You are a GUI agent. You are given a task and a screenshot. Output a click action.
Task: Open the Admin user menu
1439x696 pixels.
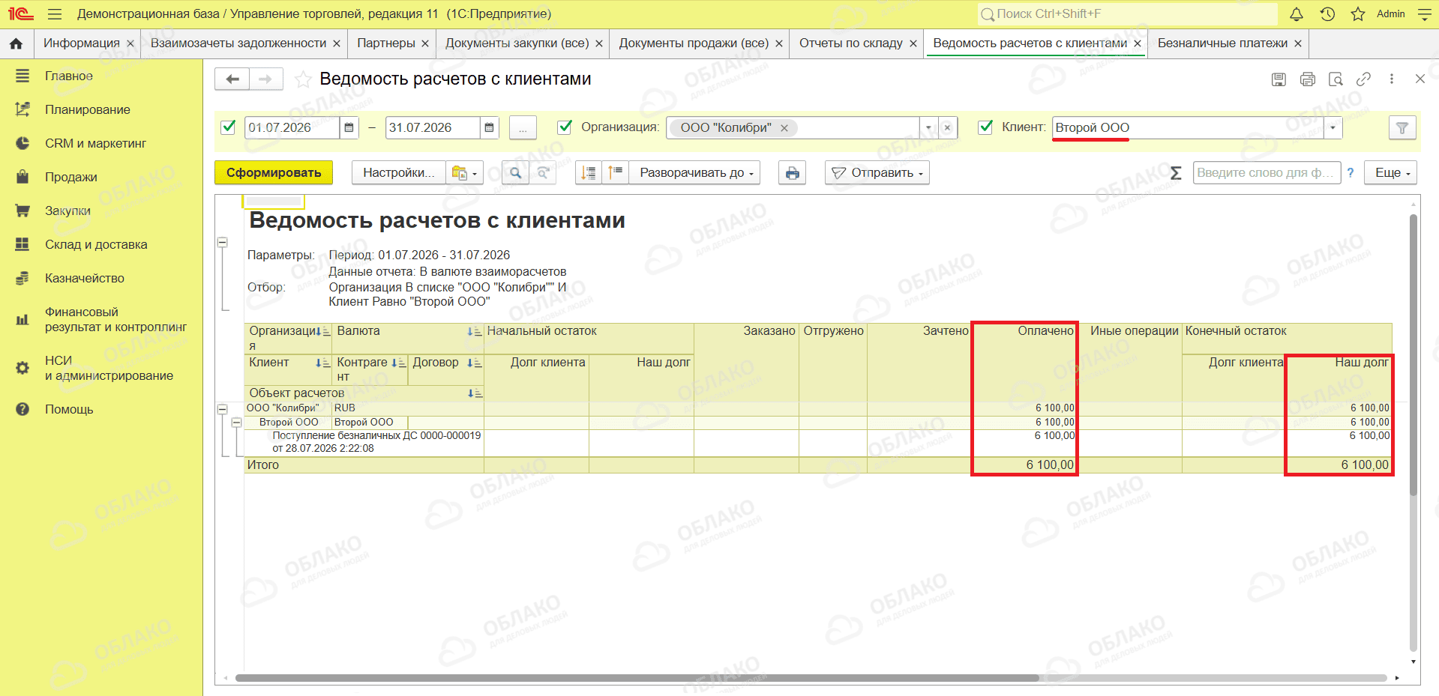(1391, 14)
